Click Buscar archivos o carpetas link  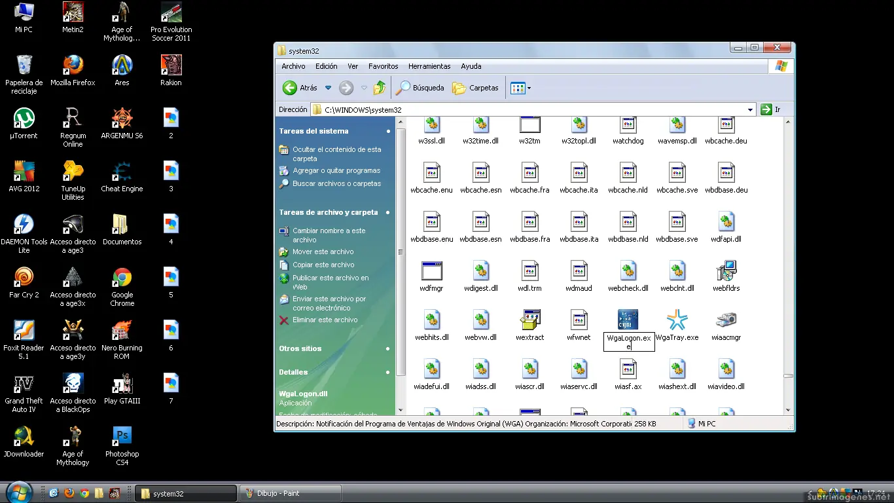336,183
